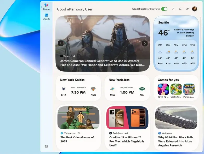Advance to the next story with the right arrow

point(145,43)
